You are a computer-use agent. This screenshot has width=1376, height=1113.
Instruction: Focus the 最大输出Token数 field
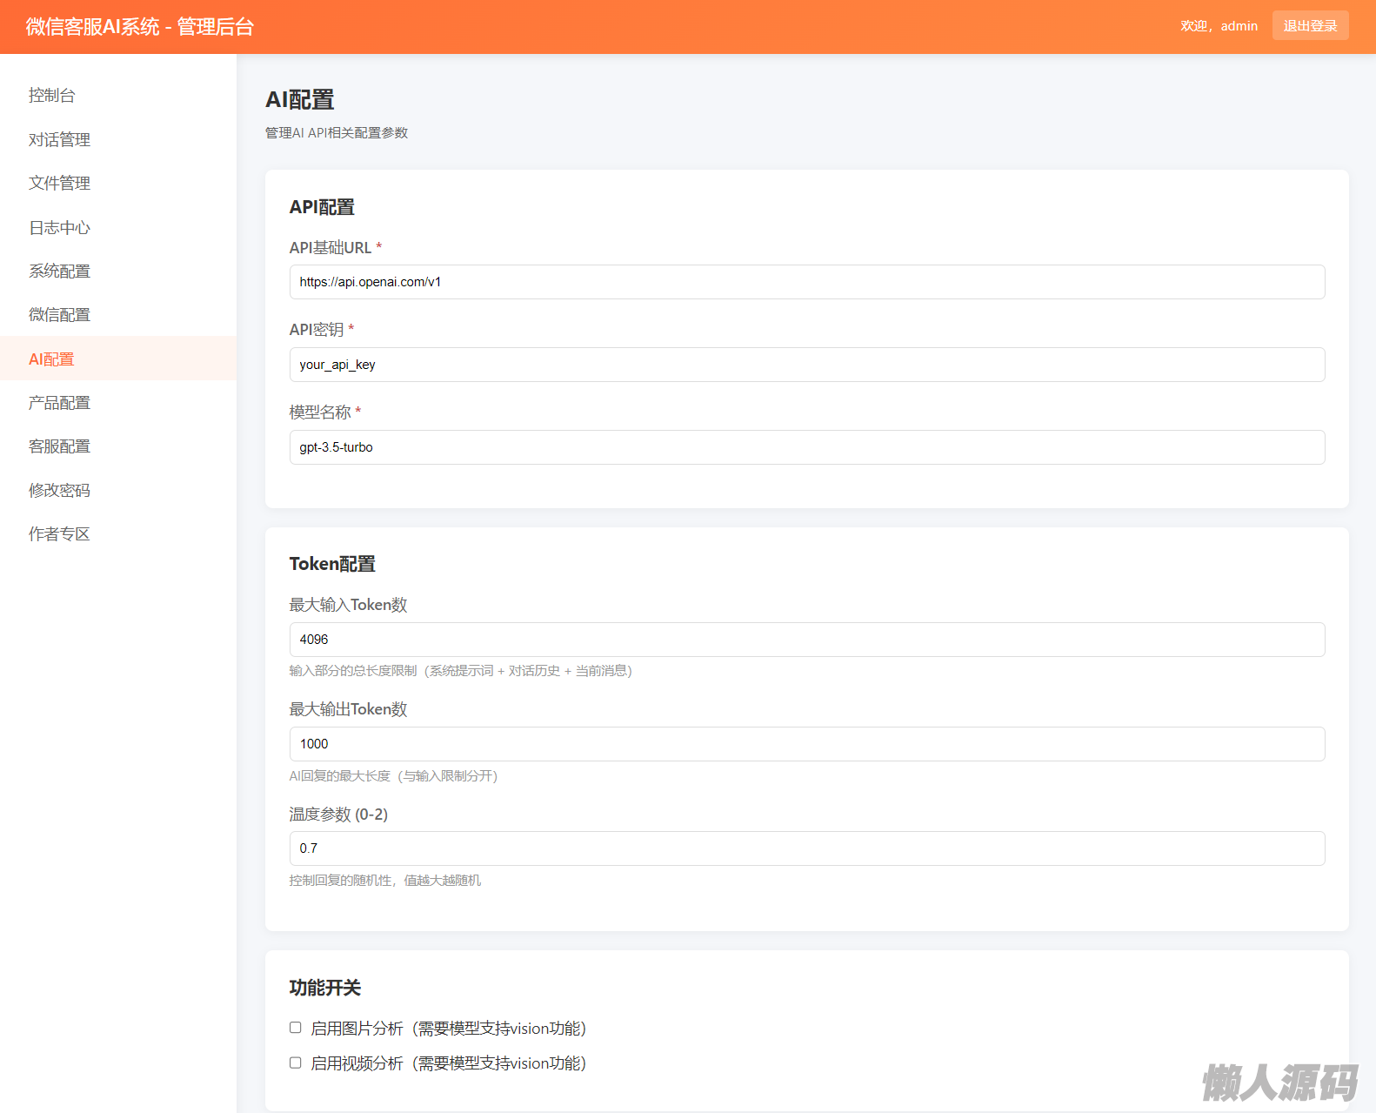[x=806, y=744]
